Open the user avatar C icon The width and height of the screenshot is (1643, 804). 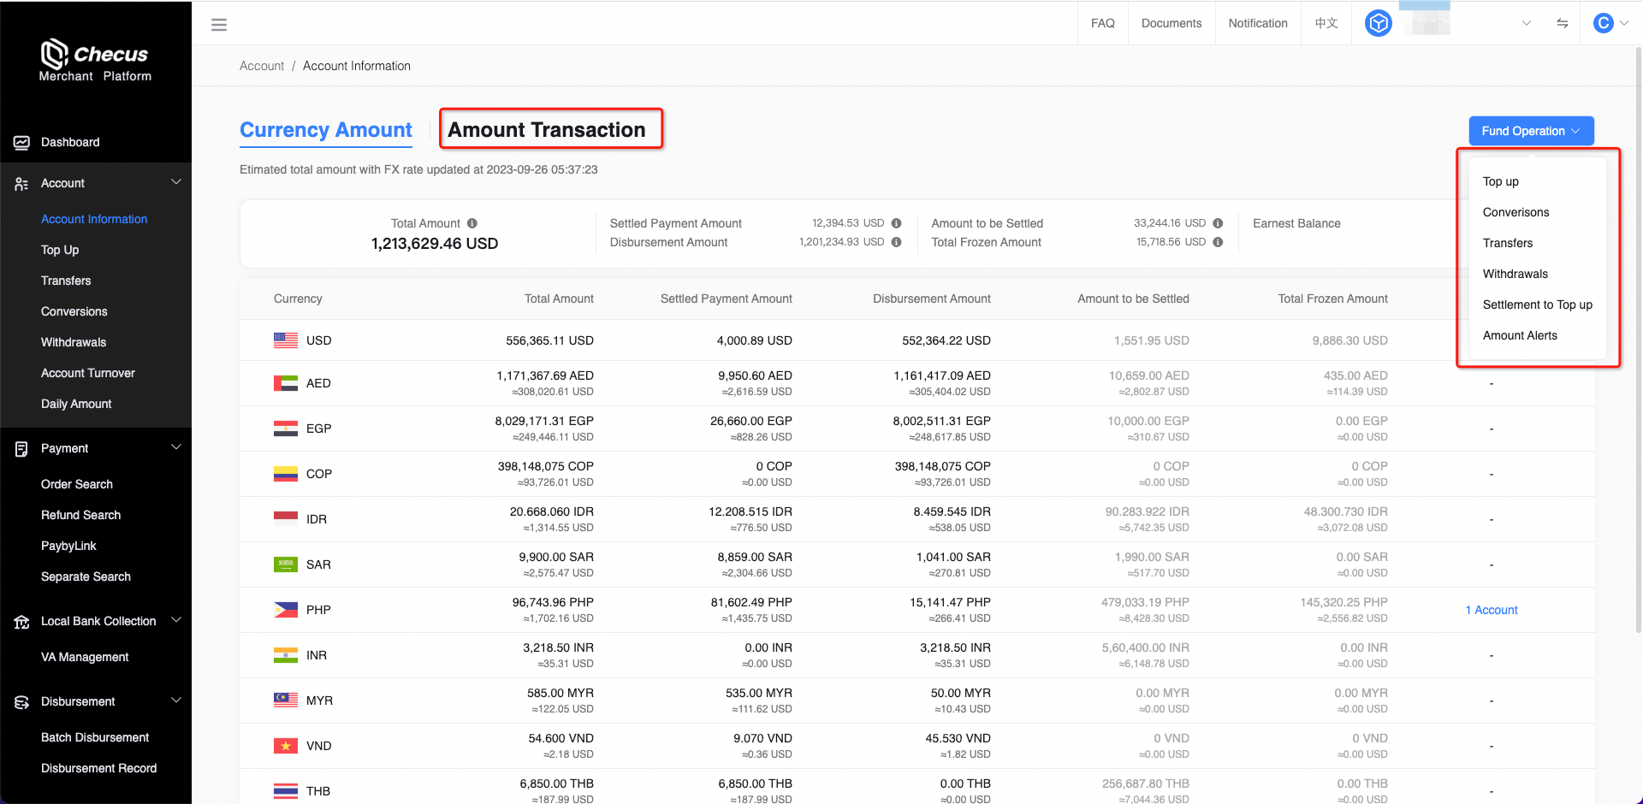(x=1603, y=23)
